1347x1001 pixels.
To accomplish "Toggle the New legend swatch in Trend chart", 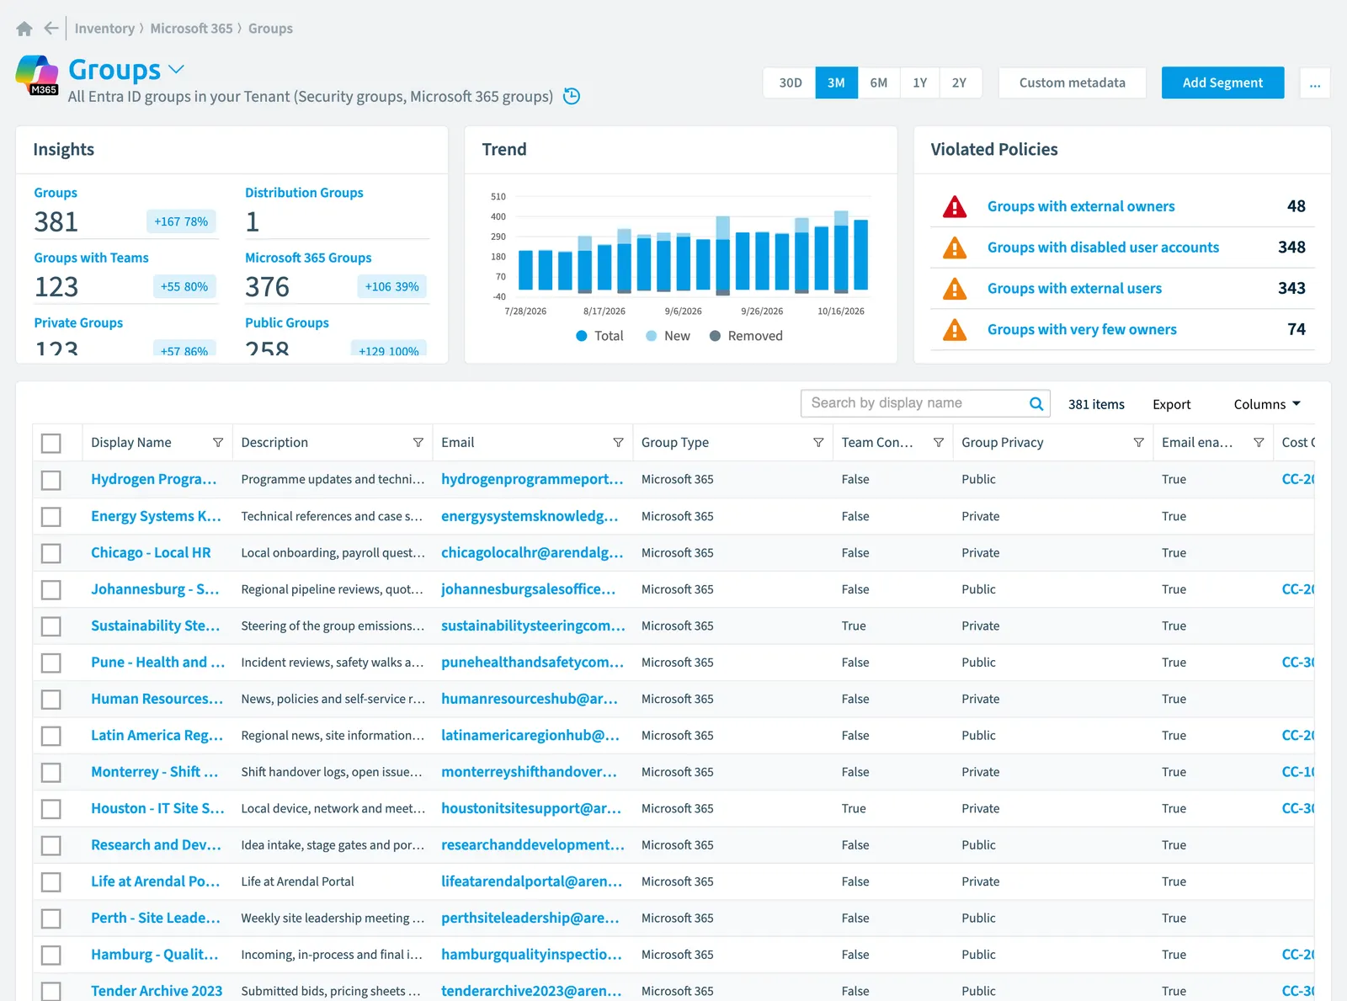I will coord(651,336).
